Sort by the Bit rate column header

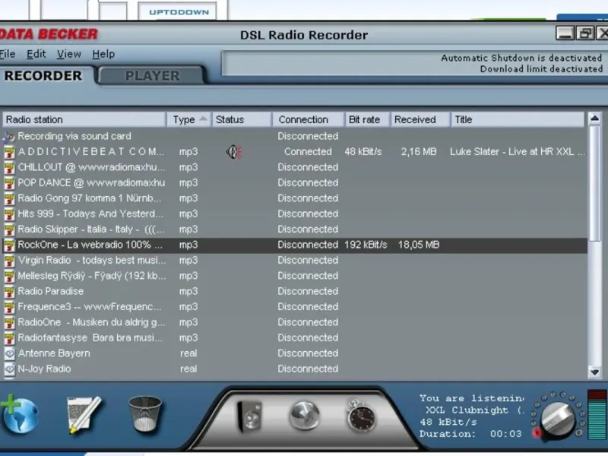click(x=367, y=119)
